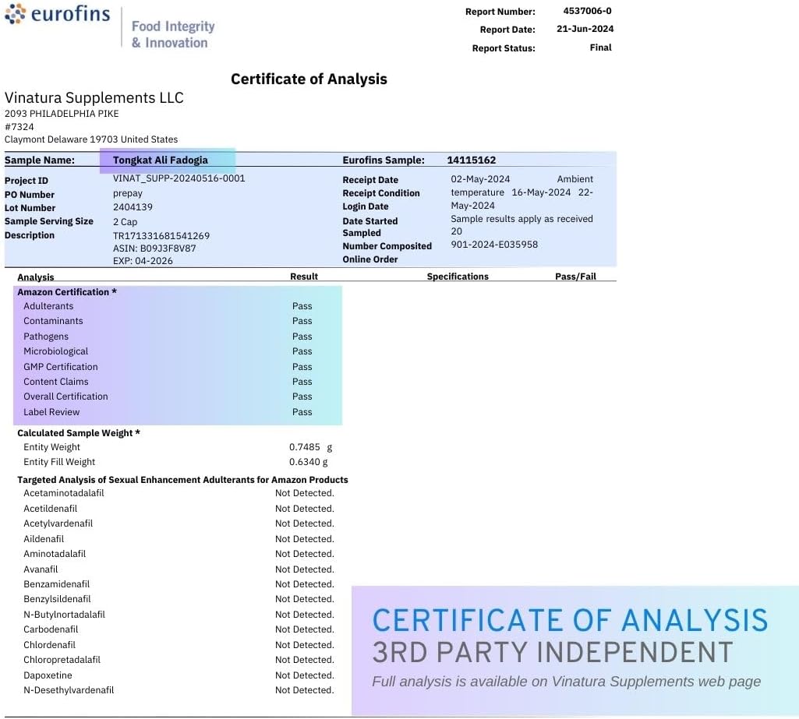Select Project ID VINAT_SUPP-20240516-0001

coord(179,178)
